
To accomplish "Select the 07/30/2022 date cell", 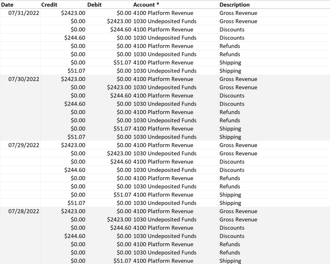I will pyautogui.click(x=24, y=79).
